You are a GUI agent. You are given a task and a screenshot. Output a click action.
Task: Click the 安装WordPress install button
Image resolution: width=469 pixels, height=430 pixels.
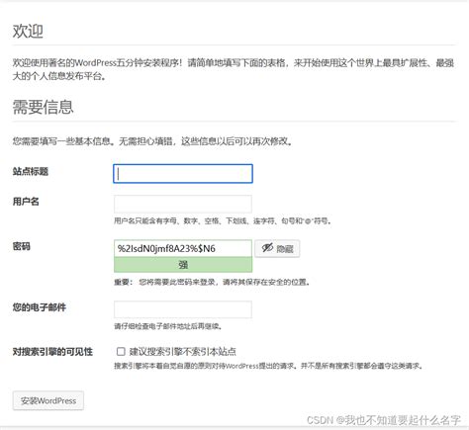(x=48, y=400)
